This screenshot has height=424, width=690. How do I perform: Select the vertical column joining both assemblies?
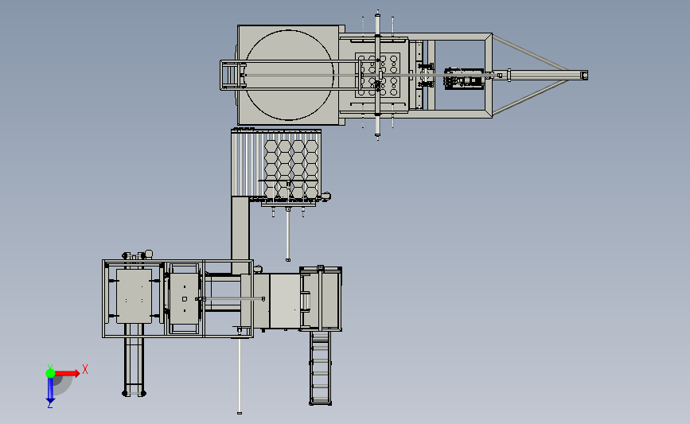click(x=240, y=235)
